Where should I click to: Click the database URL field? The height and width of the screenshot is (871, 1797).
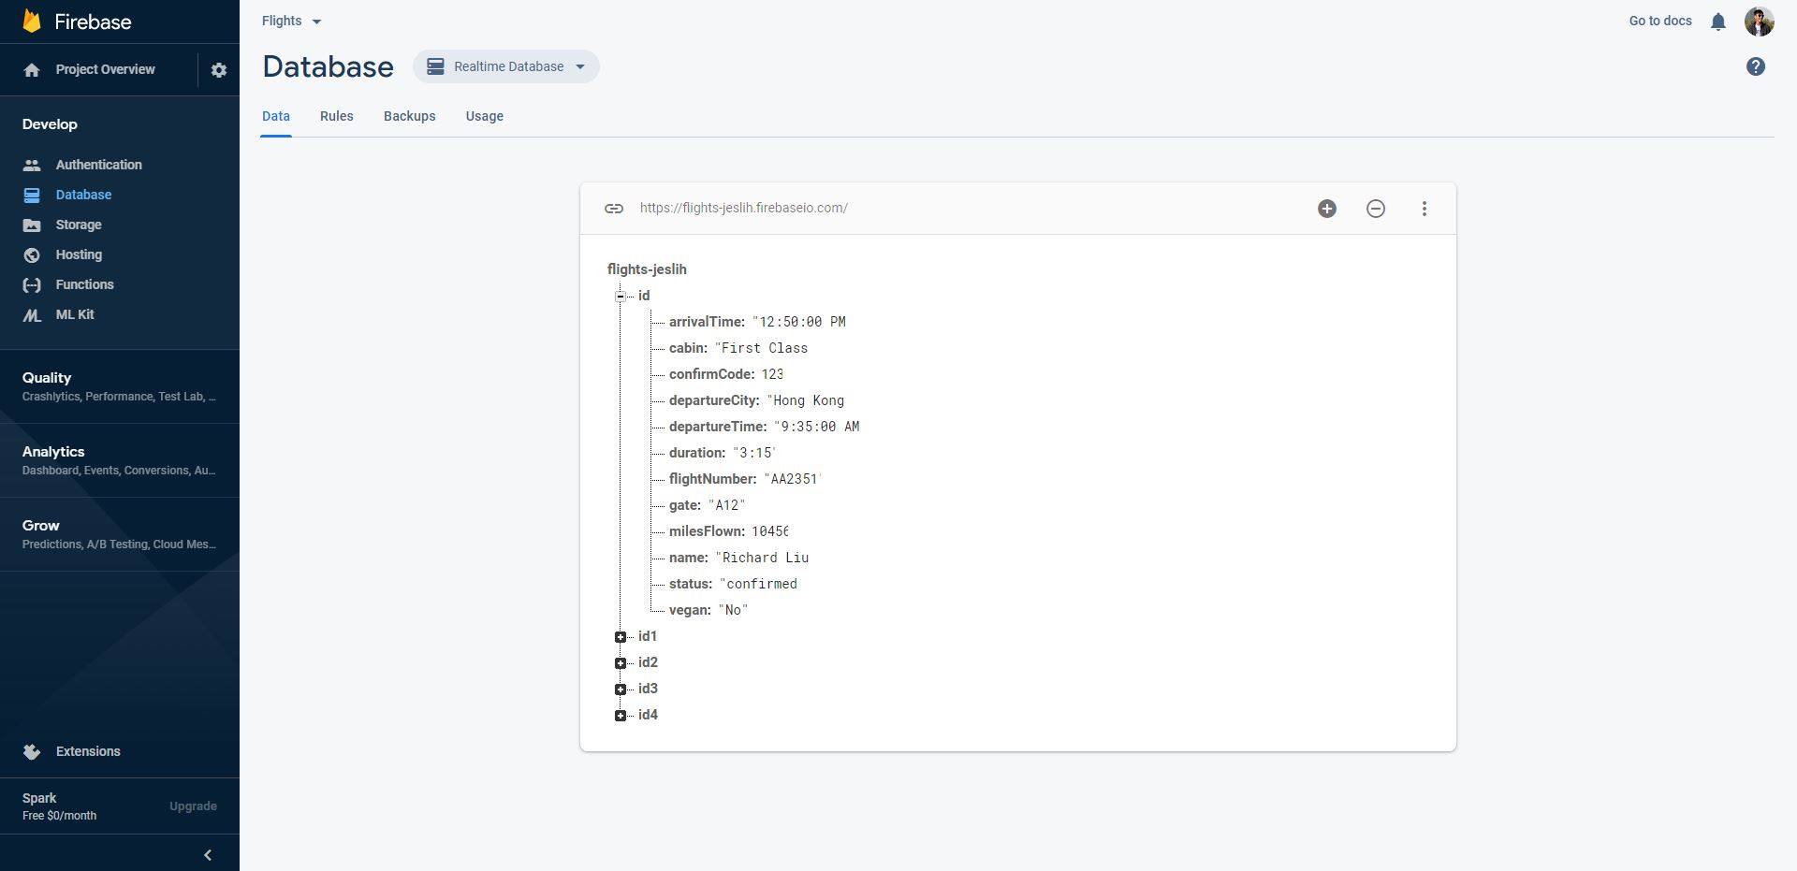click(x=744, y=208)
